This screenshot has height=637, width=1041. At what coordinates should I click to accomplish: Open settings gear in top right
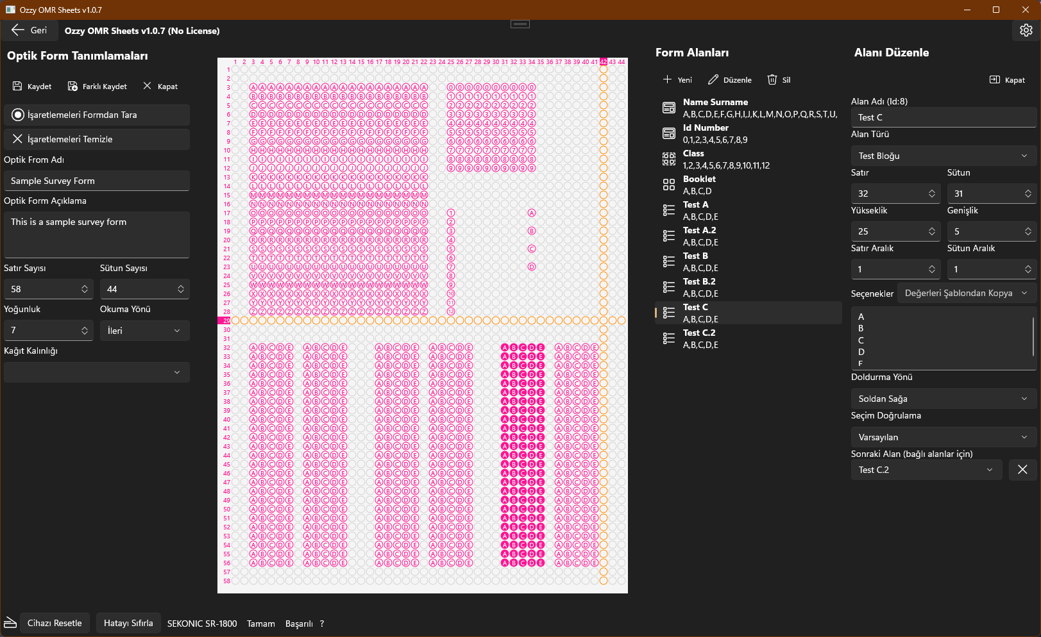(1026, 30)
